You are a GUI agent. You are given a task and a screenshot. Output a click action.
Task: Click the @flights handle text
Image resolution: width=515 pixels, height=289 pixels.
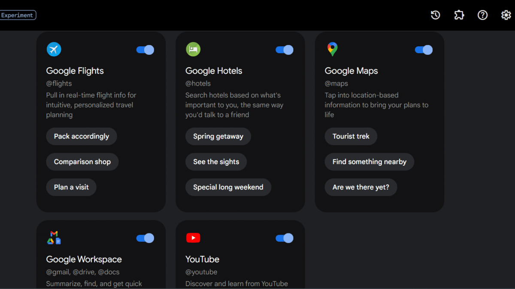coord(59,83)
